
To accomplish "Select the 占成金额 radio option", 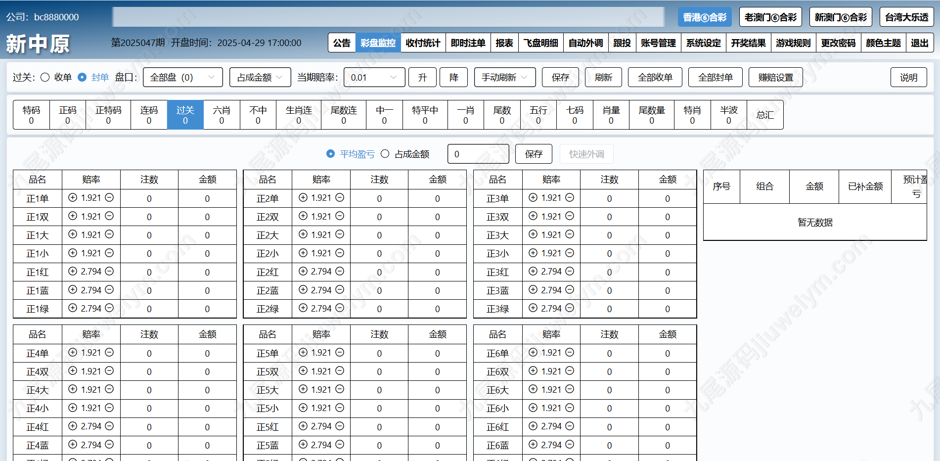I will click(385, 154).
